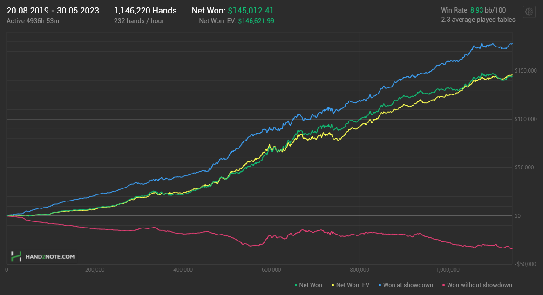Click the green Net Won legend dot
This screenshot has height=295, width=543.
[x=296, y=285]
